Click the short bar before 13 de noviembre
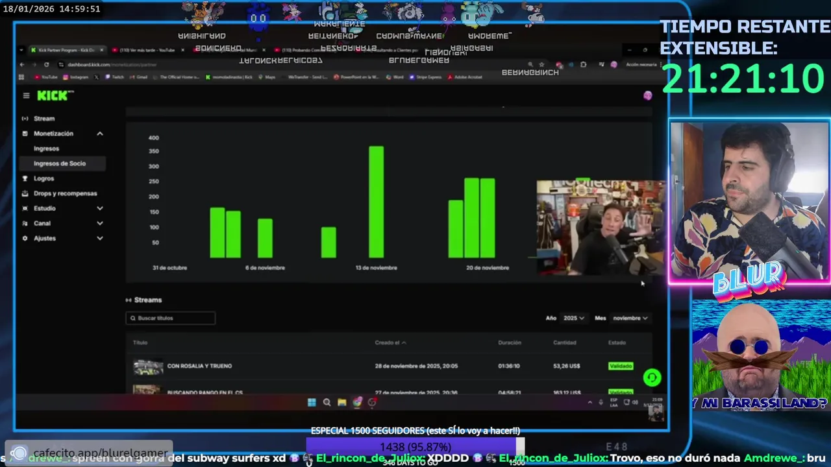Image resolution: width=831 pixels, height=467 pixels. [329, 242]
